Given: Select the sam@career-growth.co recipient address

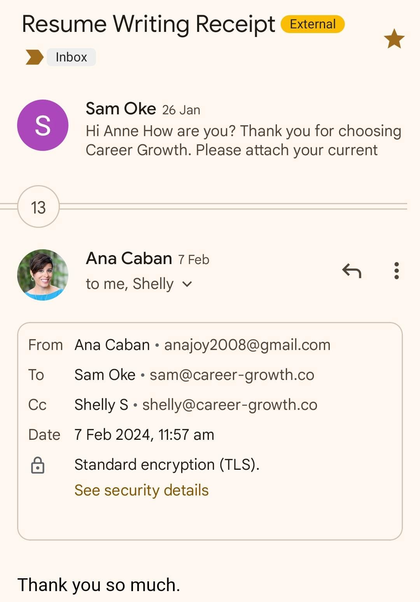Looking at the screenshot, I should [232, 375].
